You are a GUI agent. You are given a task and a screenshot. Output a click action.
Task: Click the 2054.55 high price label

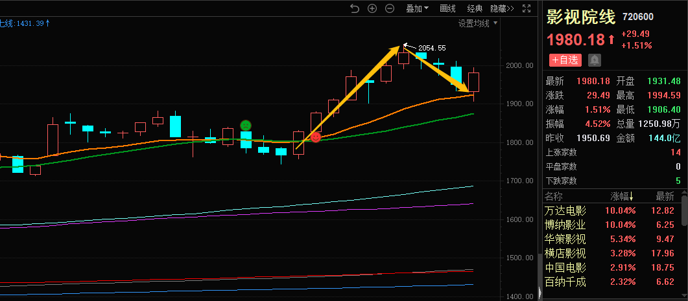tap(431, 48)
